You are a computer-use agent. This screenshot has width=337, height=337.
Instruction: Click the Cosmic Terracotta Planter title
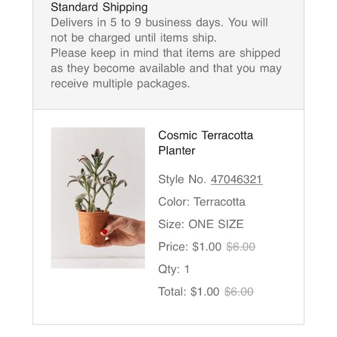206,143
